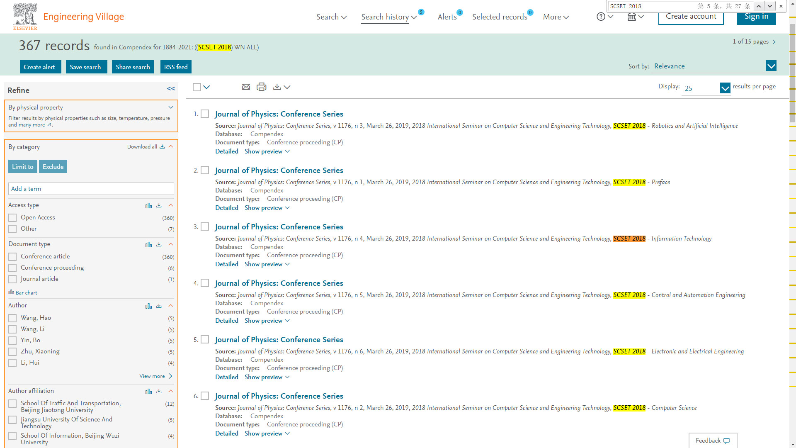Download Document type facet data

(159, 244)
